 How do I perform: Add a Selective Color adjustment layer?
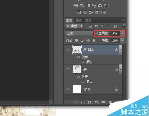[97, 12]
